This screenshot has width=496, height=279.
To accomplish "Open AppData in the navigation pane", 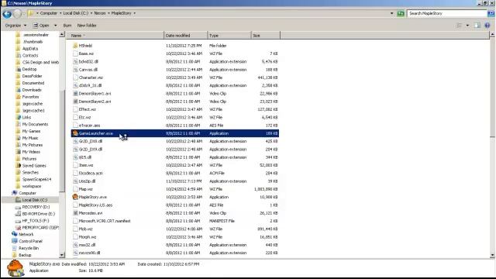I will pos(30,48).
